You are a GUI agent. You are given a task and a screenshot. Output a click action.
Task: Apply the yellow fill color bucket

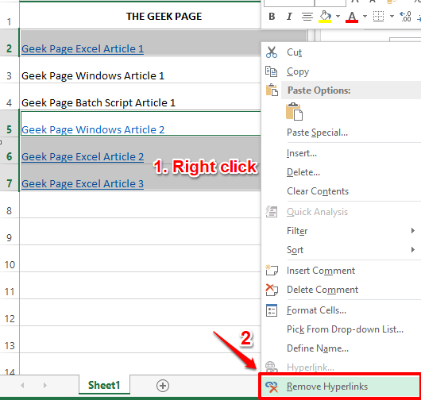325,17
